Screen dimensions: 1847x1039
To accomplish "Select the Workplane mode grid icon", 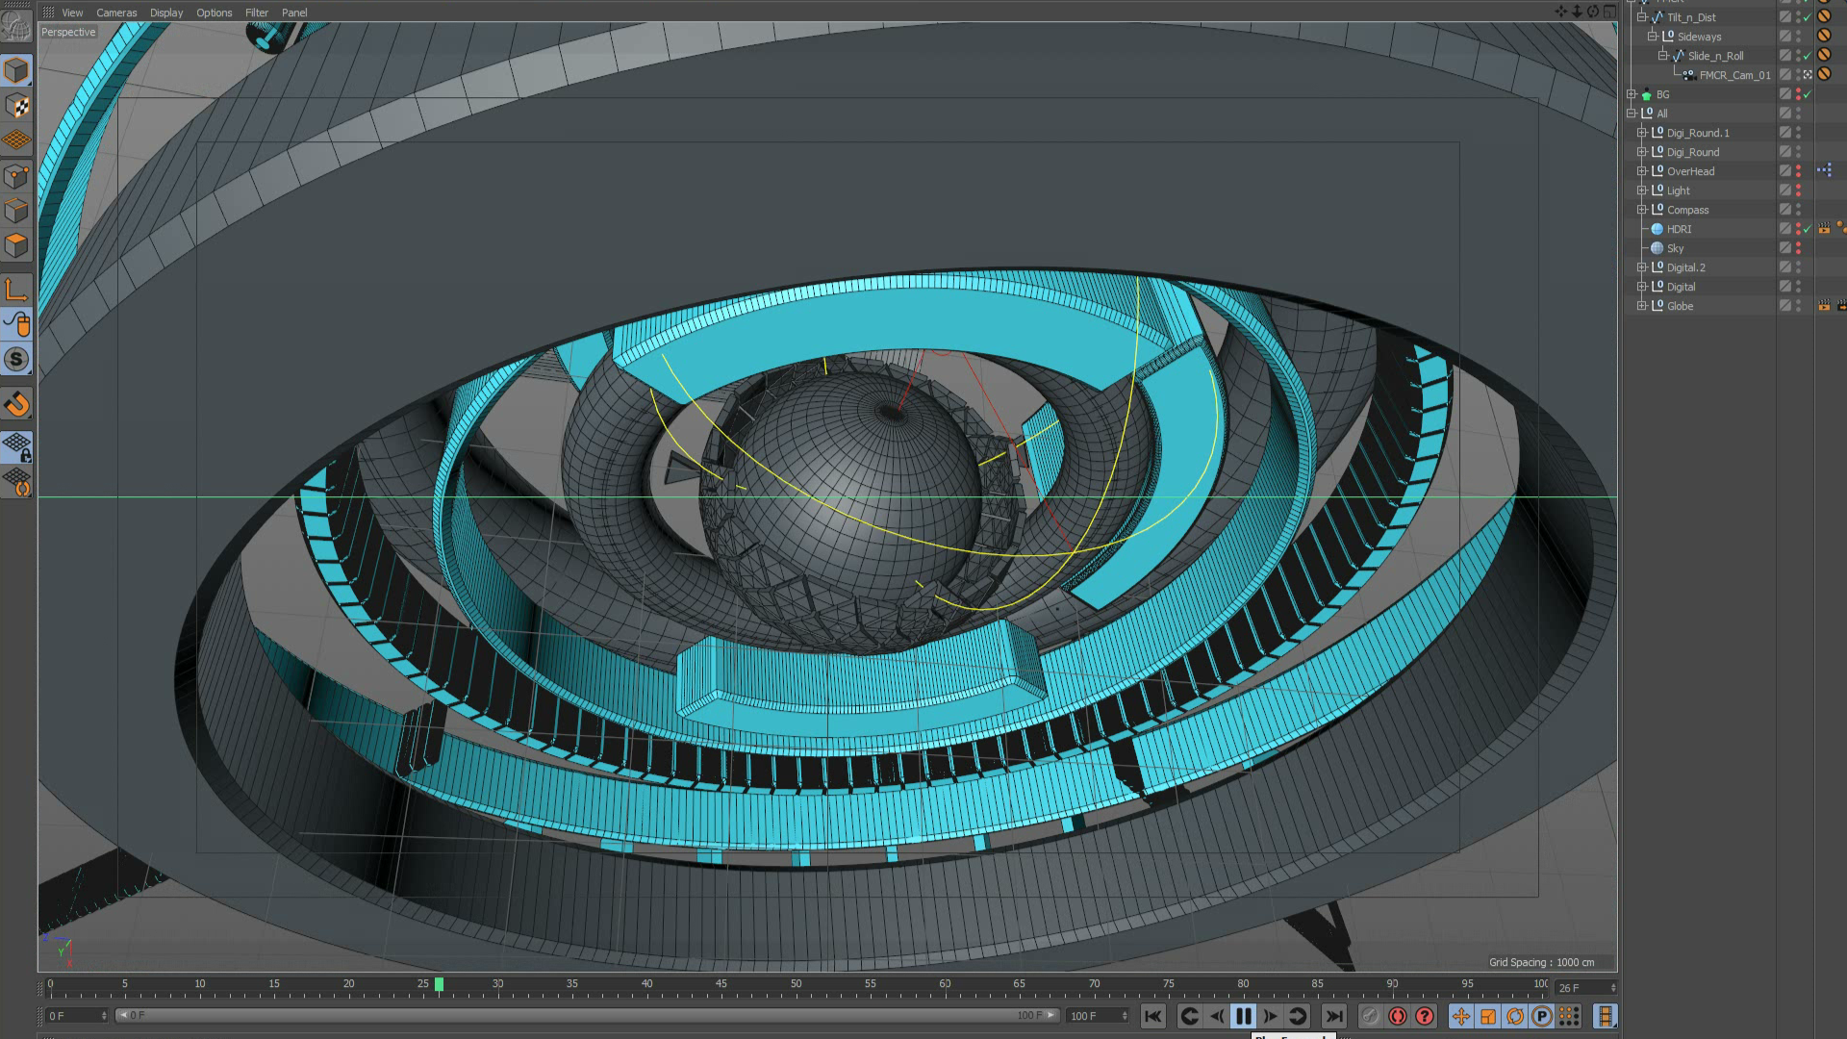I will tap(16, 140).
